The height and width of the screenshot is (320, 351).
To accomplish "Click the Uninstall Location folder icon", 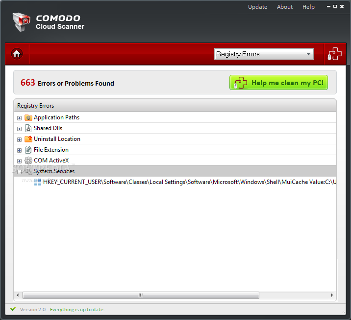I will pyautogui.click(x=28, y=139).
